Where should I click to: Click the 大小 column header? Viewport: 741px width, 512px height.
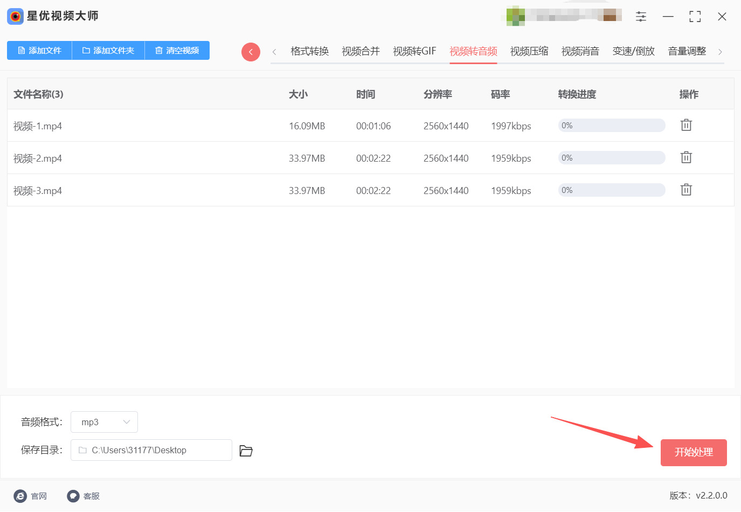click(x=298, y=94)
